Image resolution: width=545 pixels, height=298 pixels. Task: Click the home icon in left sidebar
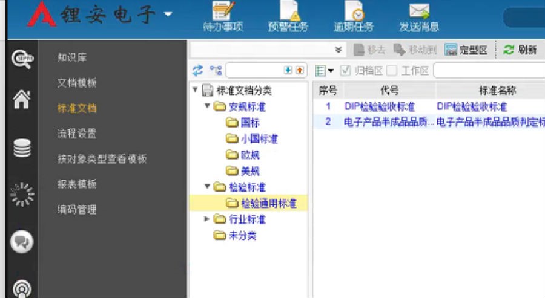click(x=22, y=100)
